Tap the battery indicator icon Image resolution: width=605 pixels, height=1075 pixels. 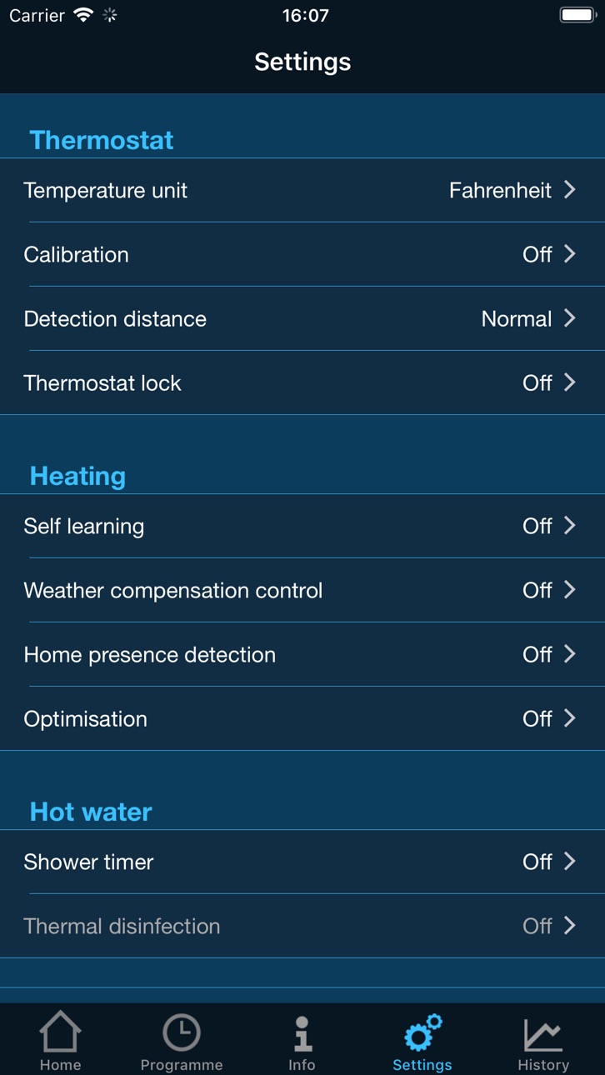coord(577,15)
